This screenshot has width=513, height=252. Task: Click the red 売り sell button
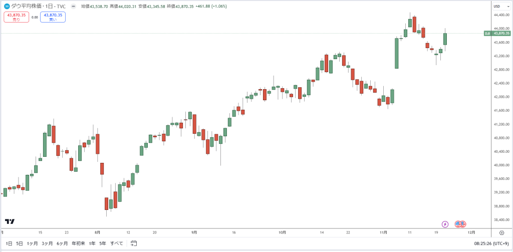point(17,17)
